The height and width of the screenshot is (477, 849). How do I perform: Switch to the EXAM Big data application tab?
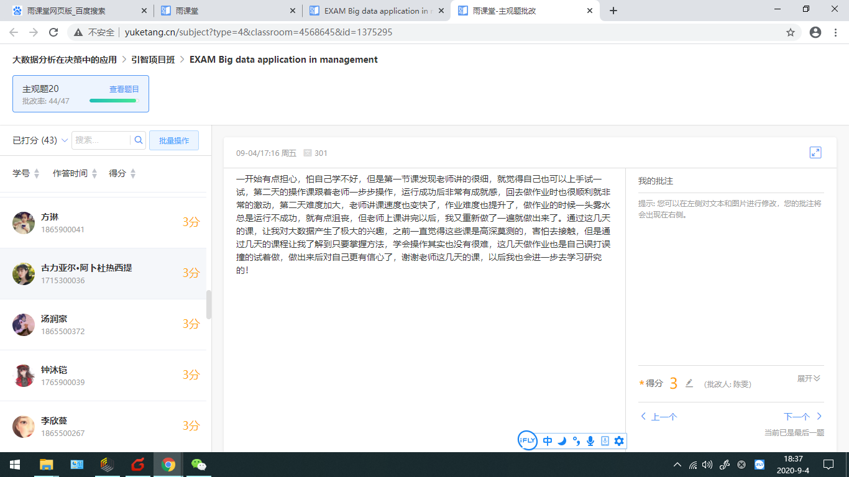click(x=377, y=11)
